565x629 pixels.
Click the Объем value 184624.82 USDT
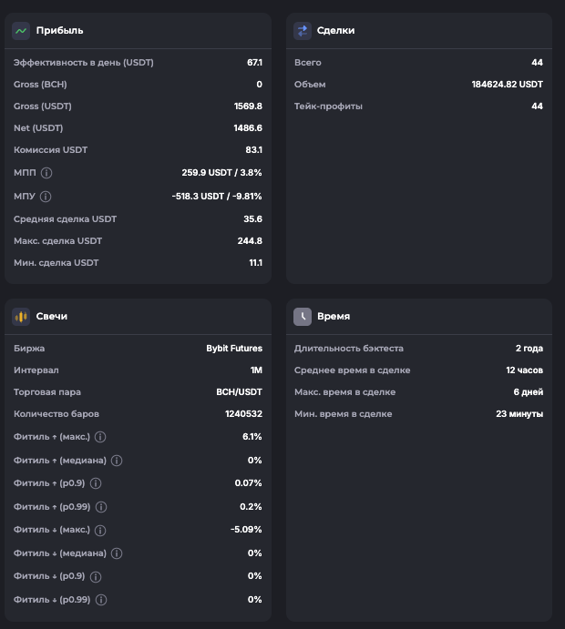[507, 85]
